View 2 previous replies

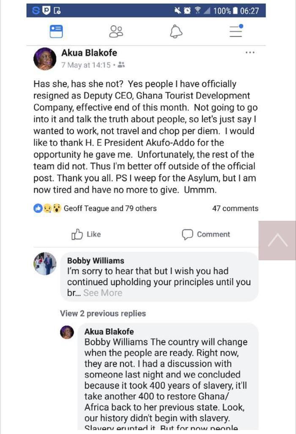103,314
